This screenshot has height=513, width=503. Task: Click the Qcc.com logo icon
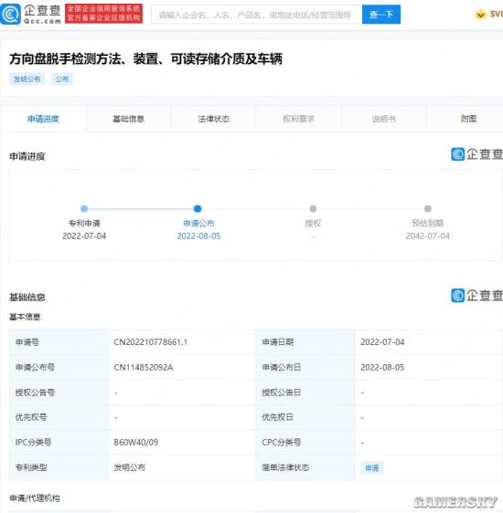coord(10,14)
